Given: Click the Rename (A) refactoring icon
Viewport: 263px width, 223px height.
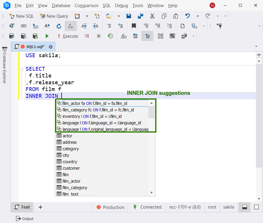Looking at the screenshot, I should [47, 26].
